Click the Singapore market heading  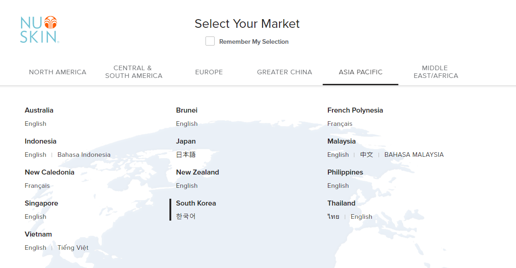pos(42,203)
